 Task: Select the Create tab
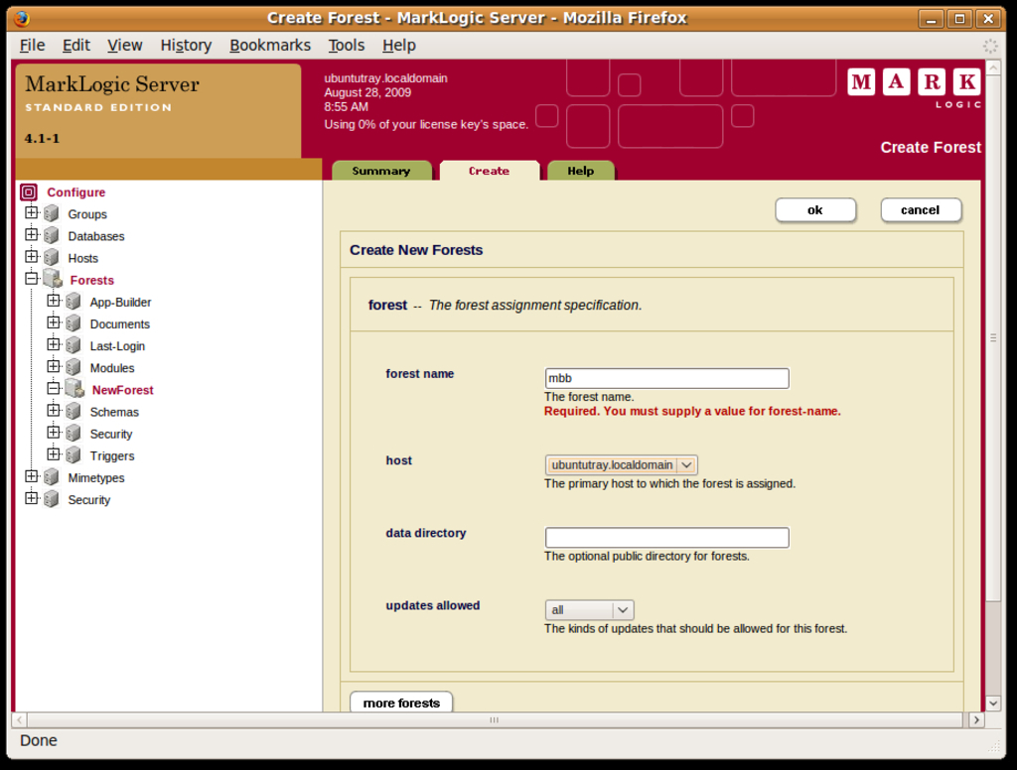click(489, 171)
